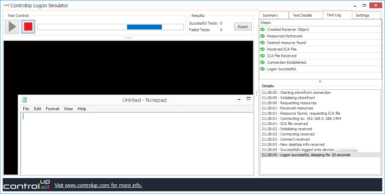Click the ControlUp logo in footer
Screen dimensions: 385x194
click(x=27, y=185)
